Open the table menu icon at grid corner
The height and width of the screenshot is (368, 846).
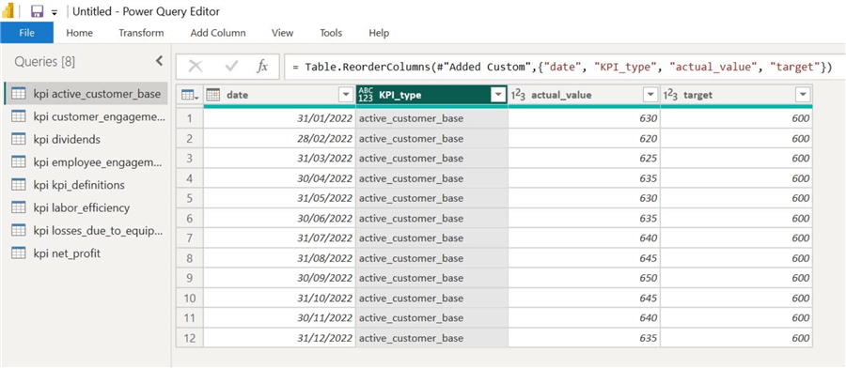click(x=189, y=96)
